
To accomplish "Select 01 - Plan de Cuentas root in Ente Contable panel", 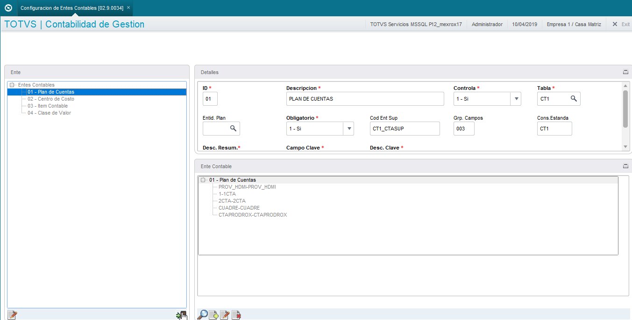I will 233,180.
